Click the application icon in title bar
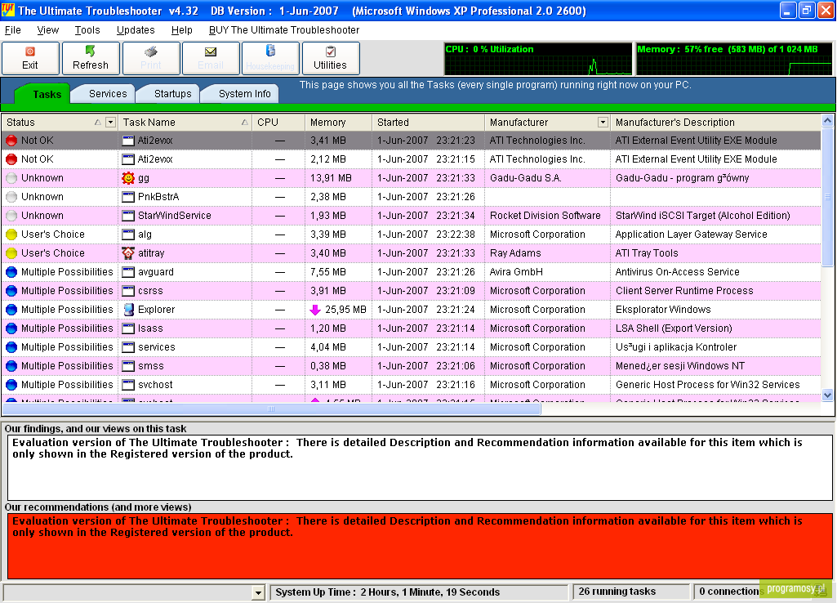 (x=8, y=10)
